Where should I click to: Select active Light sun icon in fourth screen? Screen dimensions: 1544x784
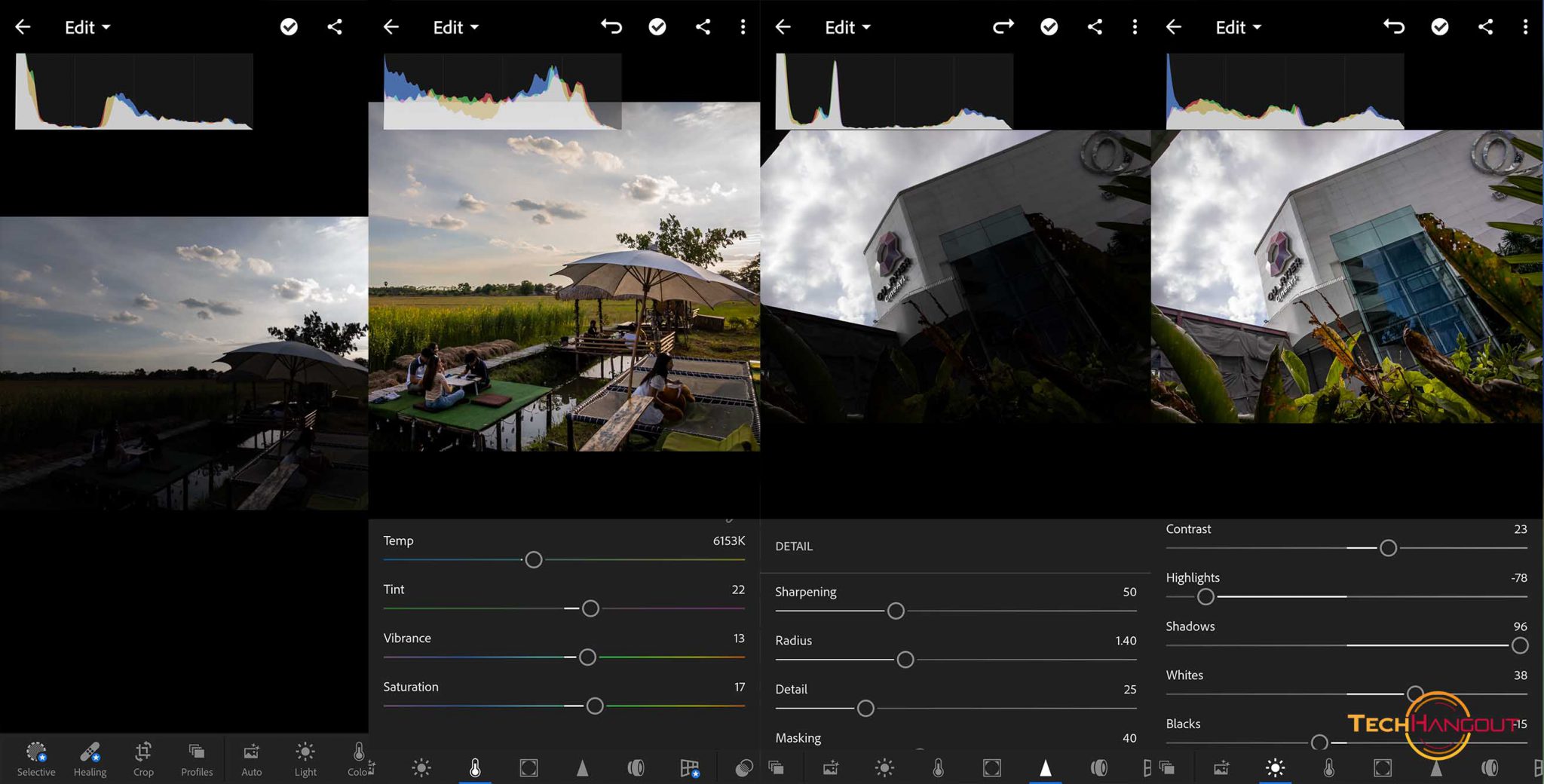pos(1275,768)
